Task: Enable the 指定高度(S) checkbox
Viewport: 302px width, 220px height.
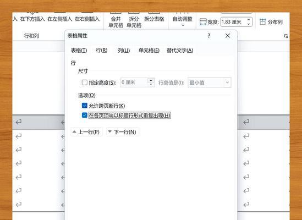Action: (x=85, y=82)
